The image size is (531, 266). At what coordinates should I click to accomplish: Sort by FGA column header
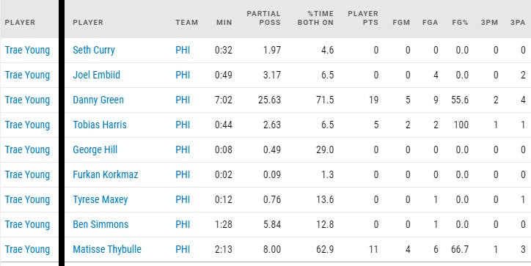430,23
